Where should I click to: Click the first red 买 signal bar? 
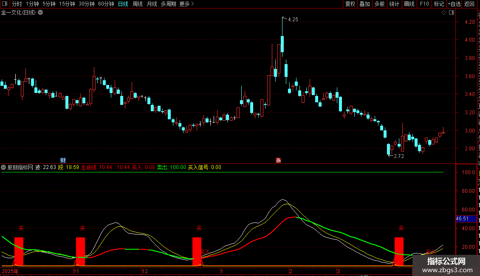click(19, 251)
